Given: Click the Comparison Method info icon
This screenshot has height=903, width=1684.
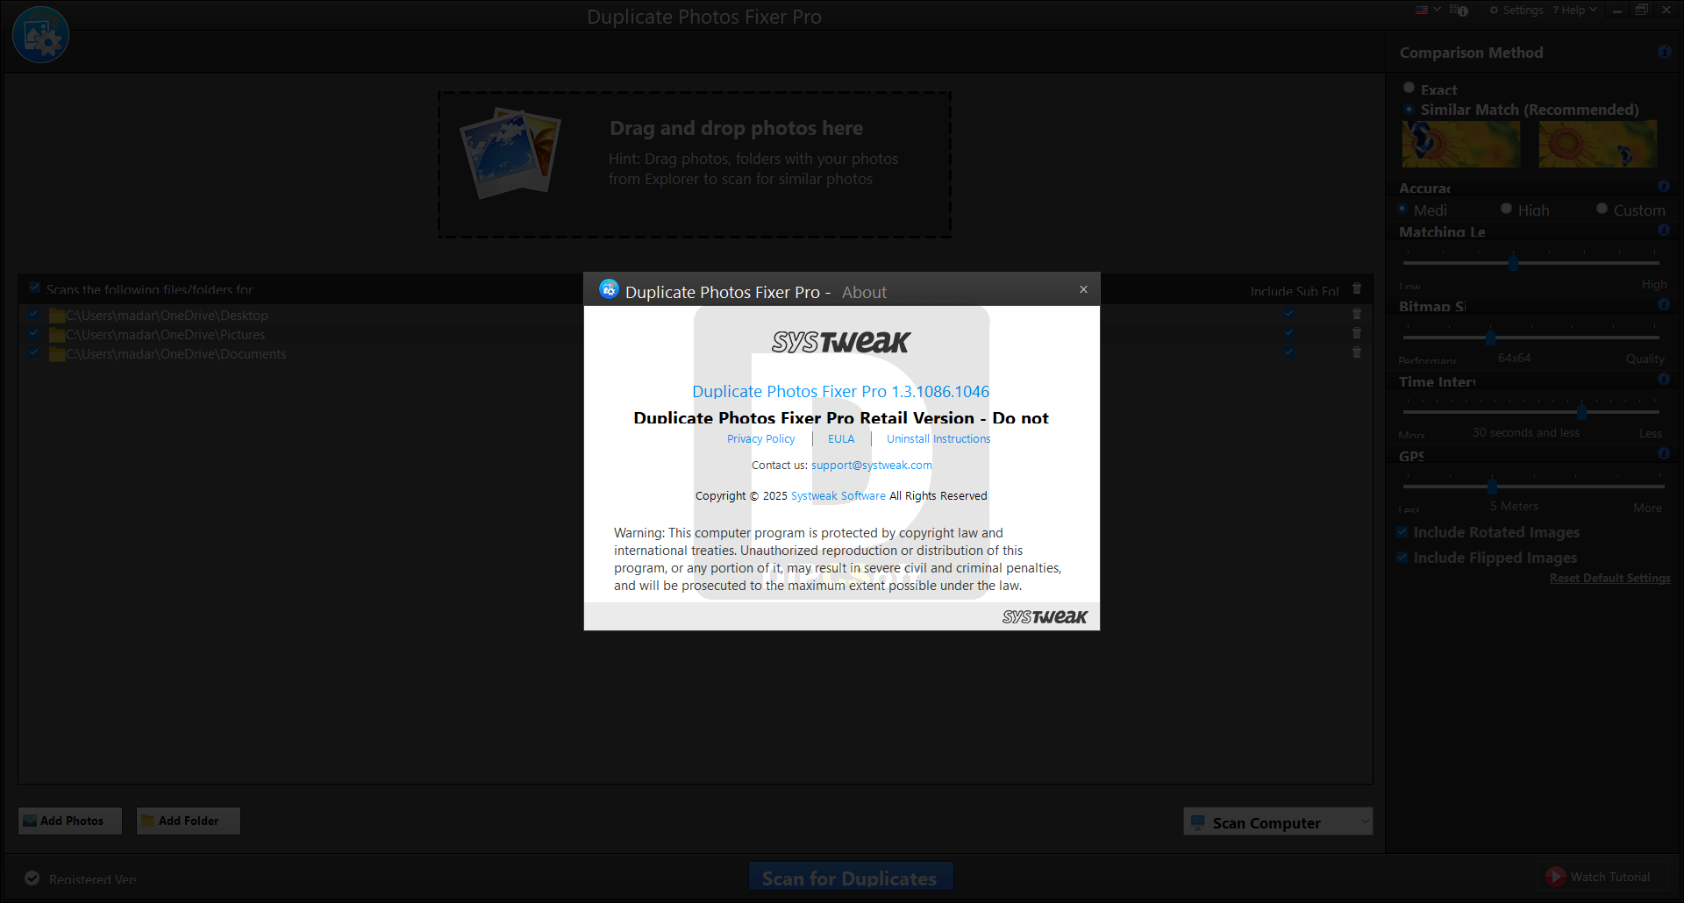Looking at the screenshot, I should (x=1665, y=52).
